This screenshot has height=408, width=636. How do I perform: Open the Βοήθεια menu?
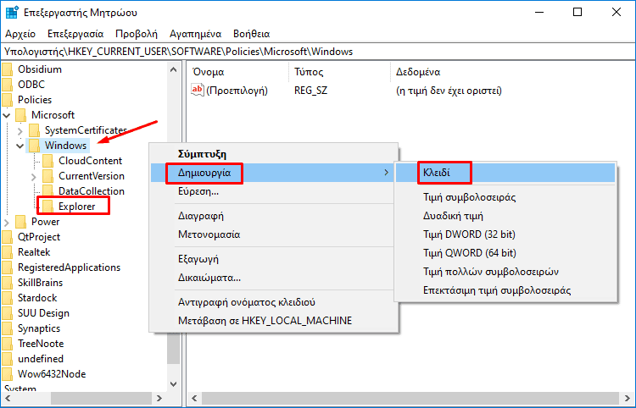click(x=252, y=34)
